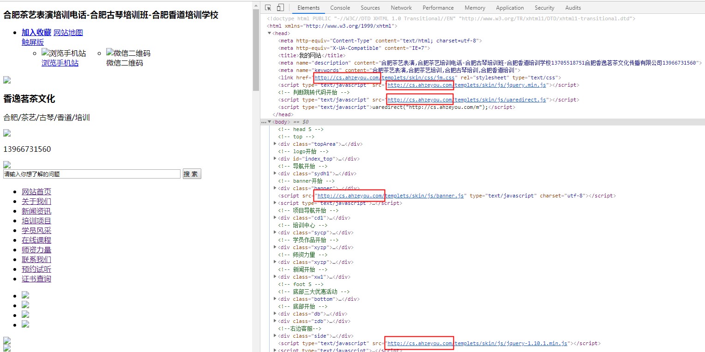Open the jquery-1.10.1.min.js script link

pos(477,343)
